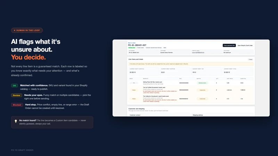Click the 'Line items and totals' heading
The image size is (278, 156).
(136, 59)
